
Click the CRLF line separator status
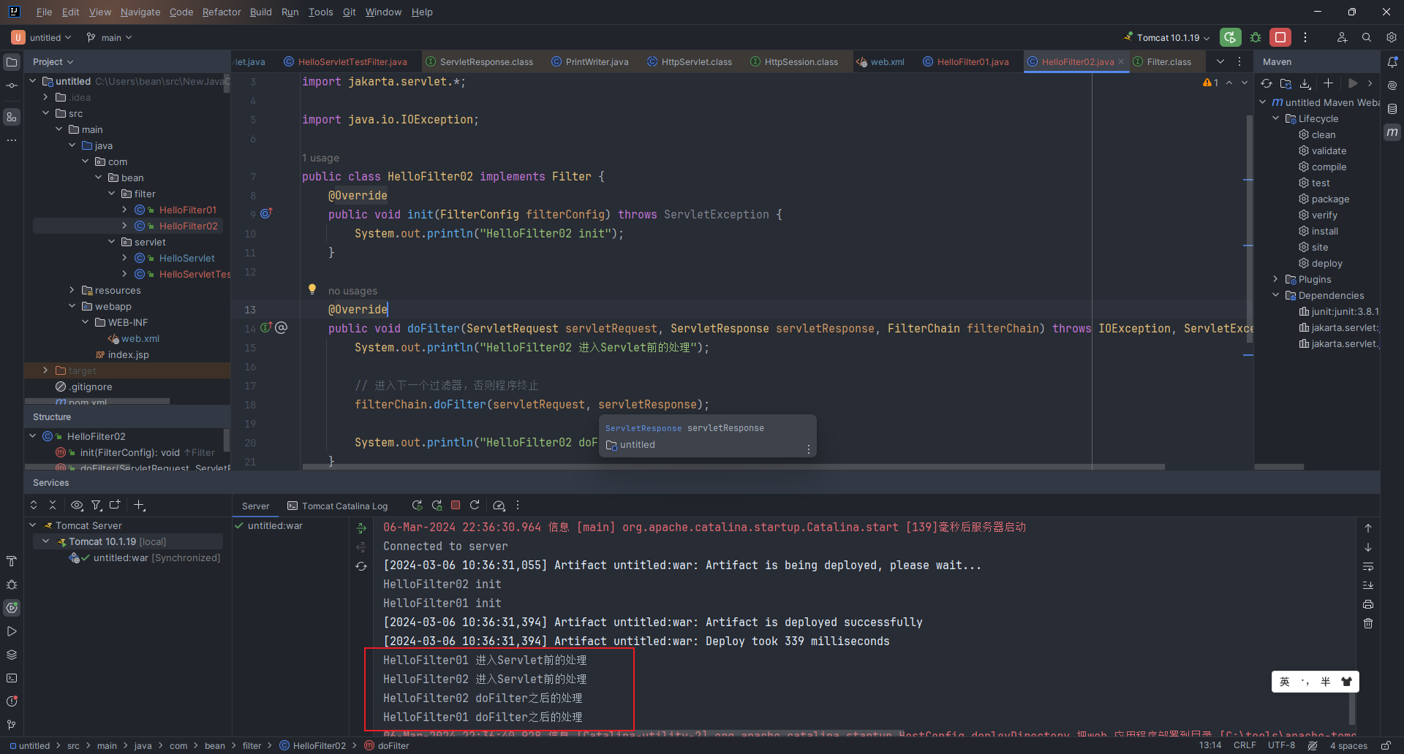(x=1245, y=745)
